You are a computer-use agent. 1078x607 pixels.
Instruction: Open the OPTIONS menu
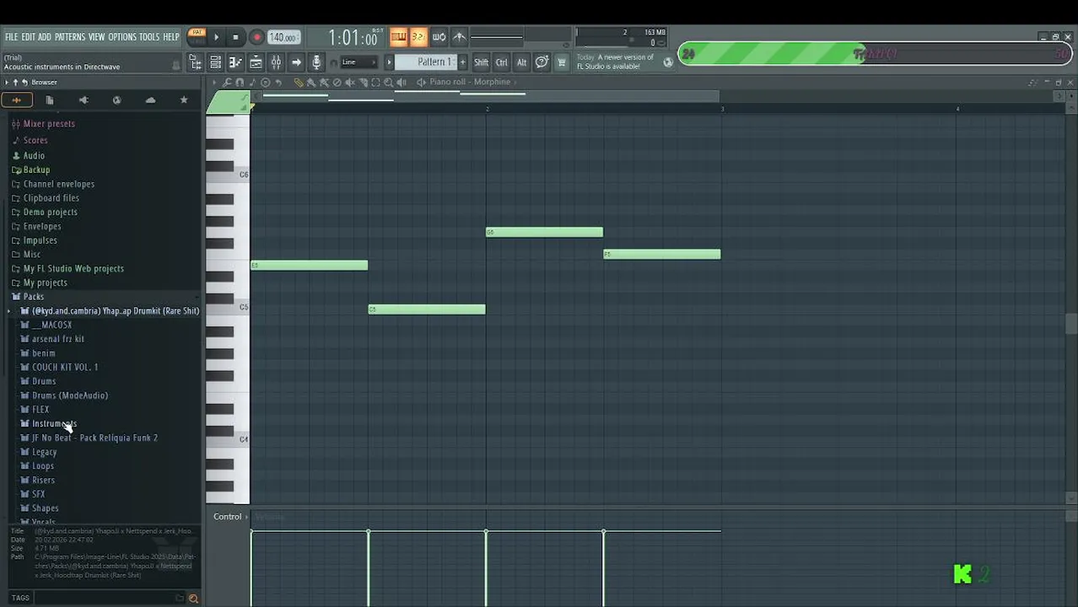[x=122, y=37]
